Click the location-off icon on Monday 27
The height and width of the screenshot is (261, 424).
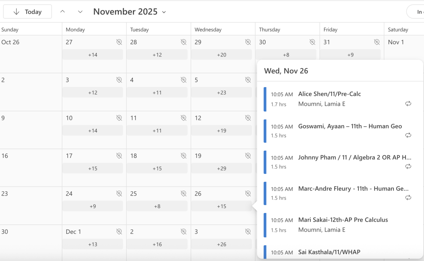(119, 42)
